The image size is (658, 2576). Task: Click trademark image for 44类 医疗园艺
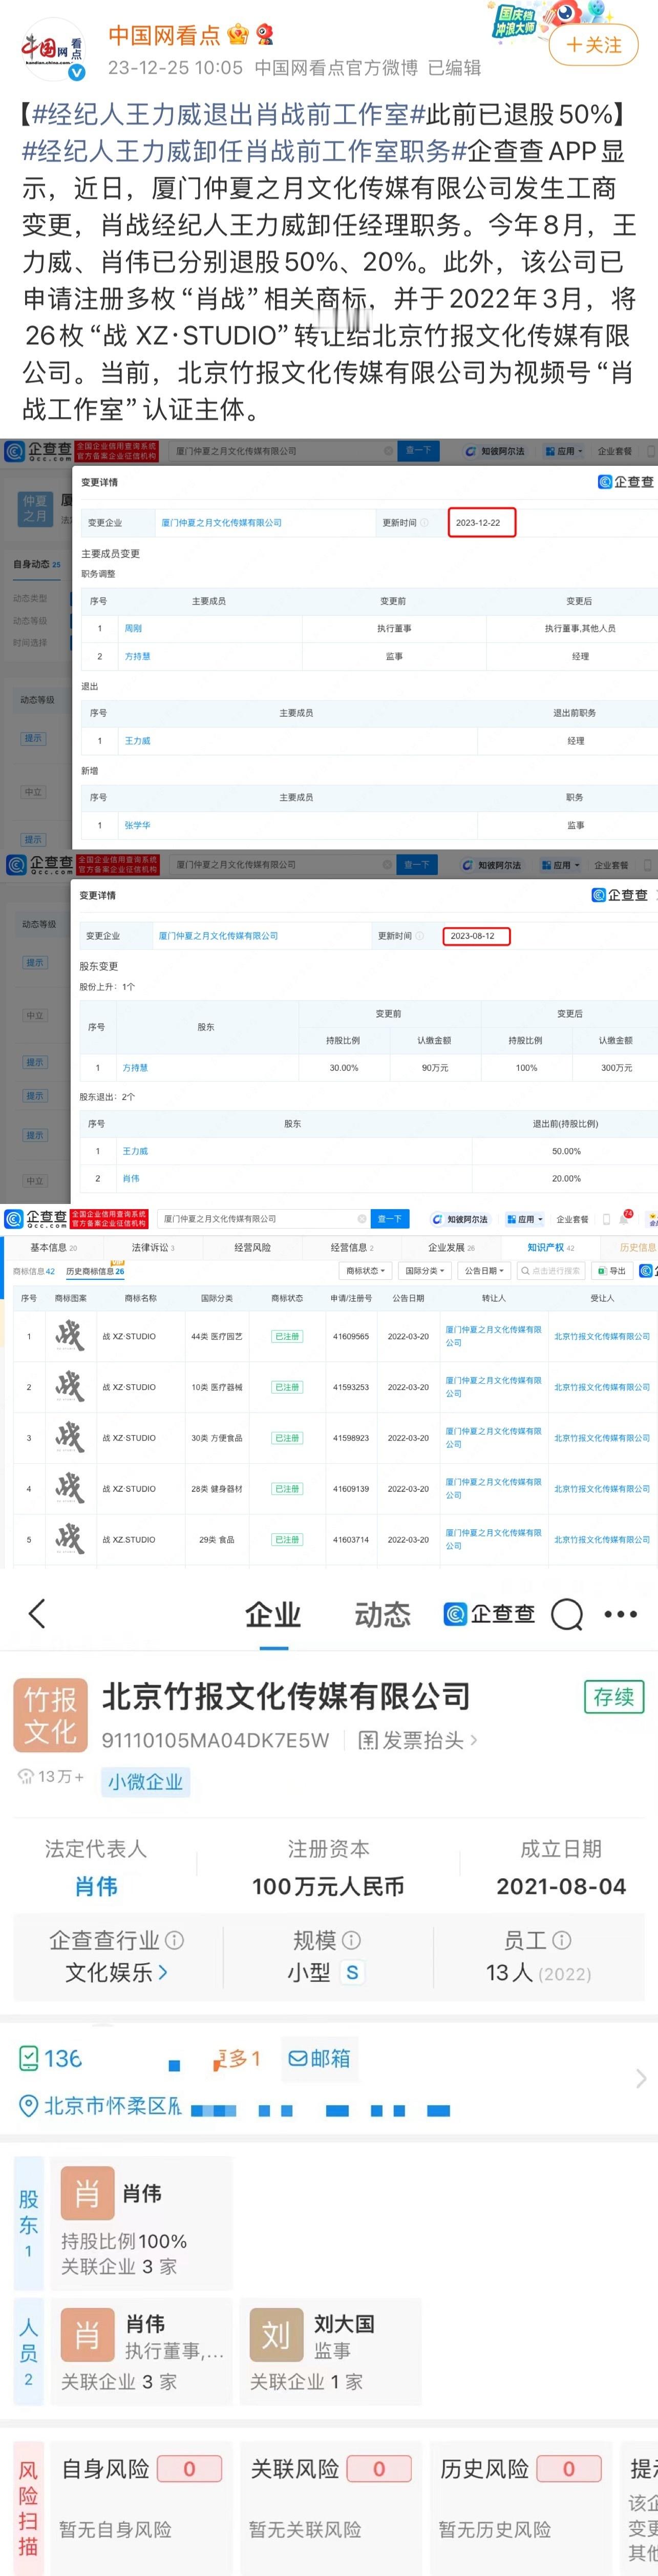pyautogui.click(x=70, y=1336)
